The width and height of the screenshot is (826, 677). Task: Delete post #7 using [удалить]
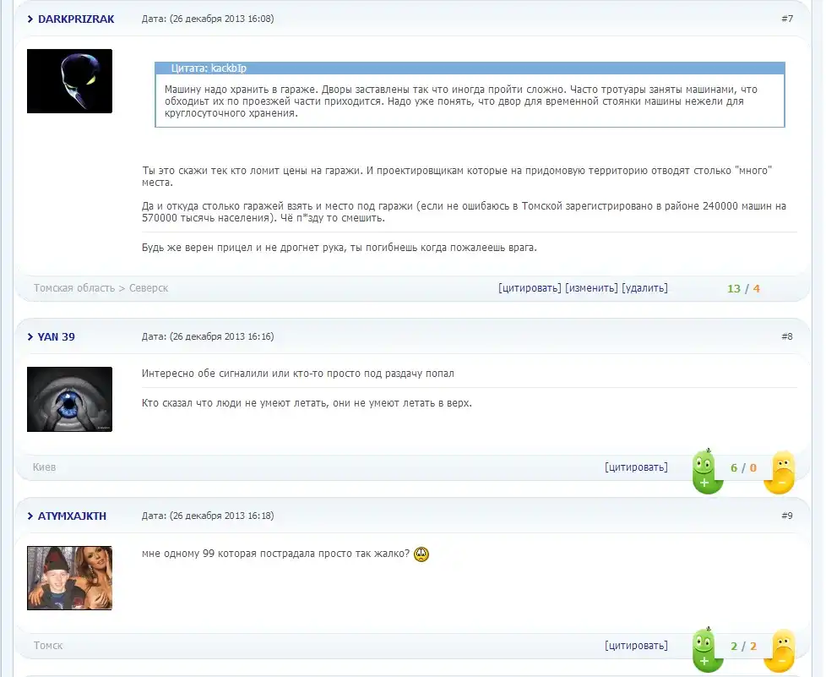click(644, 288)
